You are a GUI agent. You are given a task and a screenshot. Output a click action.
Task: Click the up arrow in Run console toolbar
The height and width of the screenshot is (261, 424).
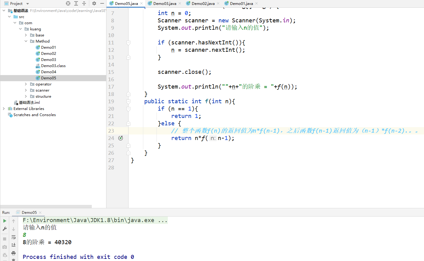[x=13, y=221]
